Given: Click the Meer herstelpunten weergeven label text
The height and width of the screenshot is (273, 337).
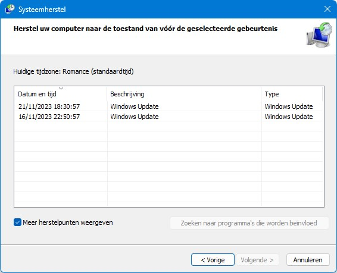Looking at the screenshot, I should pyautogui.click(x=68, y=222).
